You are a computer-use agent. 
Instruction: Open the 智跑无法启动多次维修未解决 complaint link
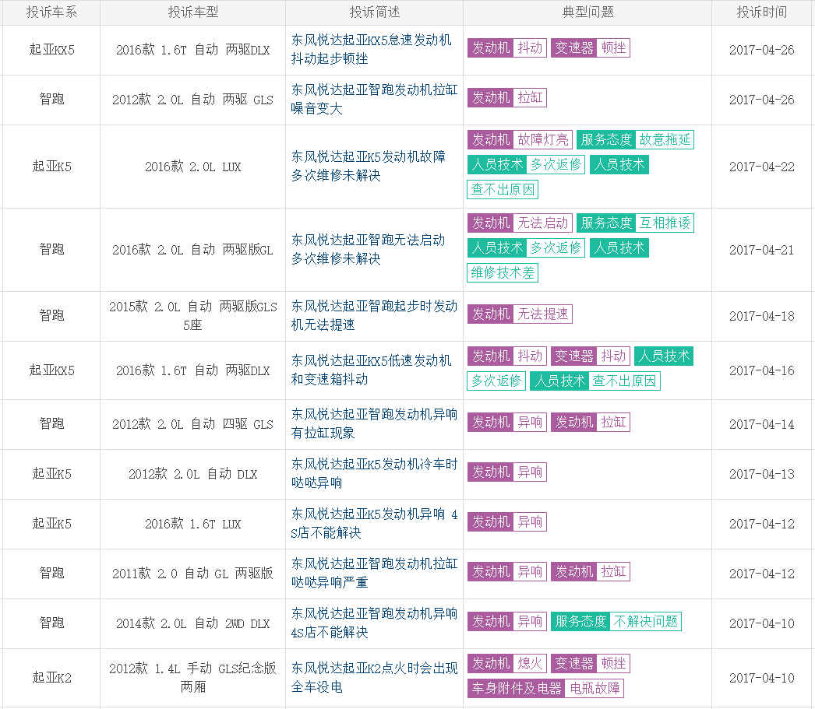point(369,249)
